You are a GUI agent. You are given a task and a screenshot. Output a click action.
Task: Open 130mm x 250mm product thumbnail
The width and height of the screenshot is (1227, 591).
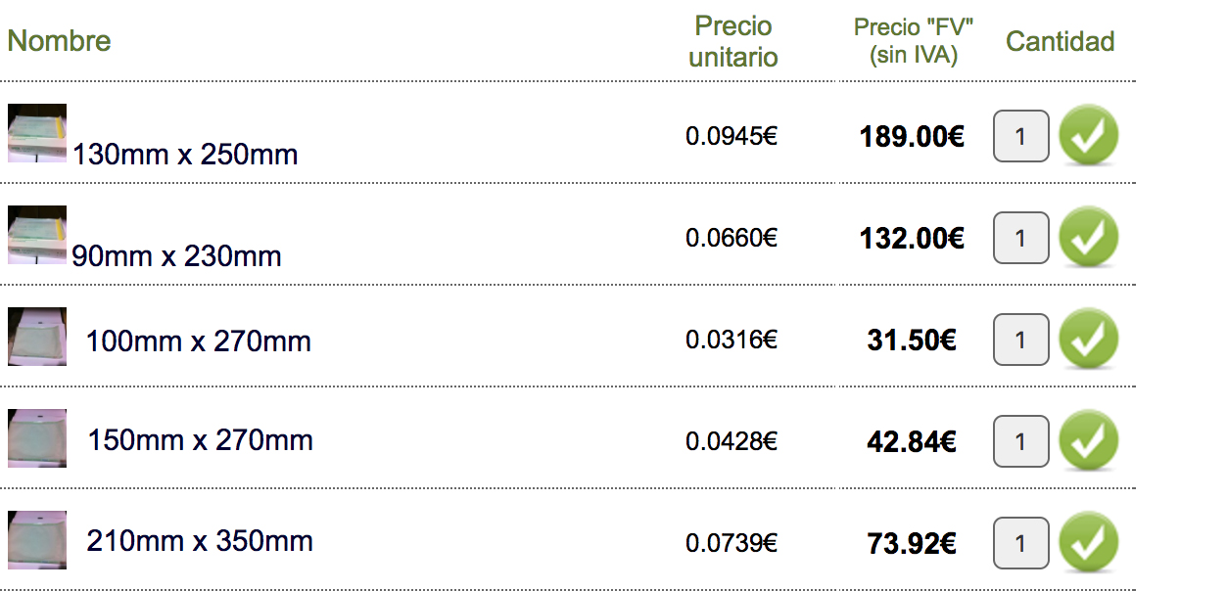[x=37, y=133]
